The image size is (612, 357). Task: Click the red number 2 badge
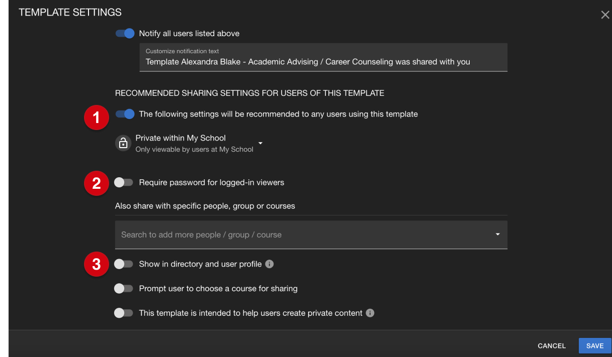pyautogui.click(x=97, y=183)
